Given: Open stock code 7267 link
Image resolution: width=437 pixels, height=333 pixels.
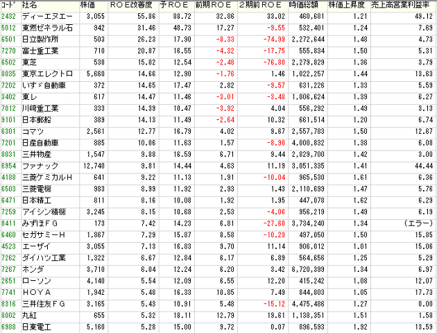Looking at the screenshot, I should [x=8, y=269].
